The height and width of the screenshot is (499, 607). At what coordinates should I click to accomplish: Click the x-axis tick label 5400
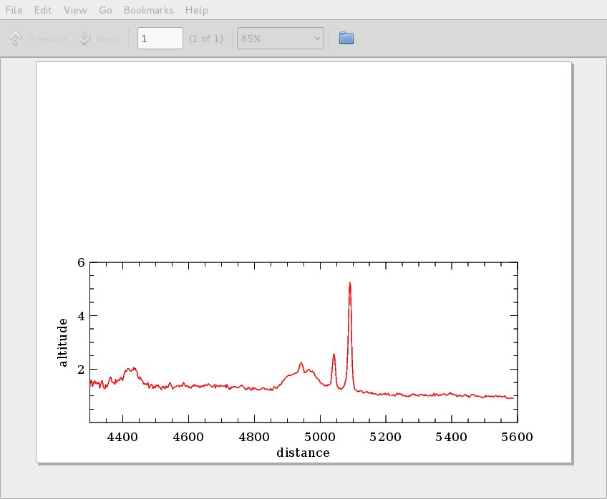pyautogui.click(x=451, y=437)
